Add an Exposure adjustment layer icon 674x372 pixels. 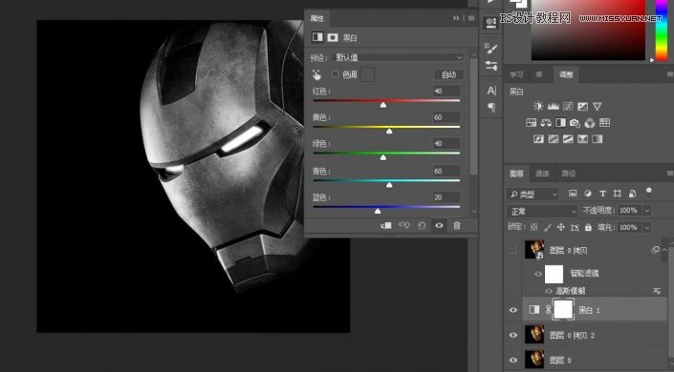pos(582,106)
